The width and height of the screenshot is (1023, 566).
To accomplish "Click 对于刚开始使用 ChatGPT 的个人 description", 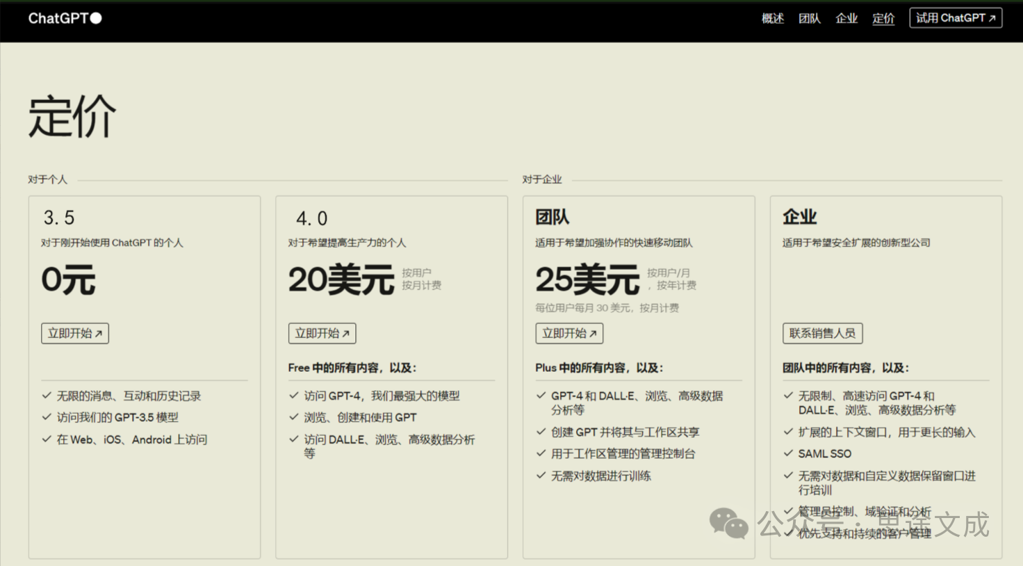I will point(112,243).
